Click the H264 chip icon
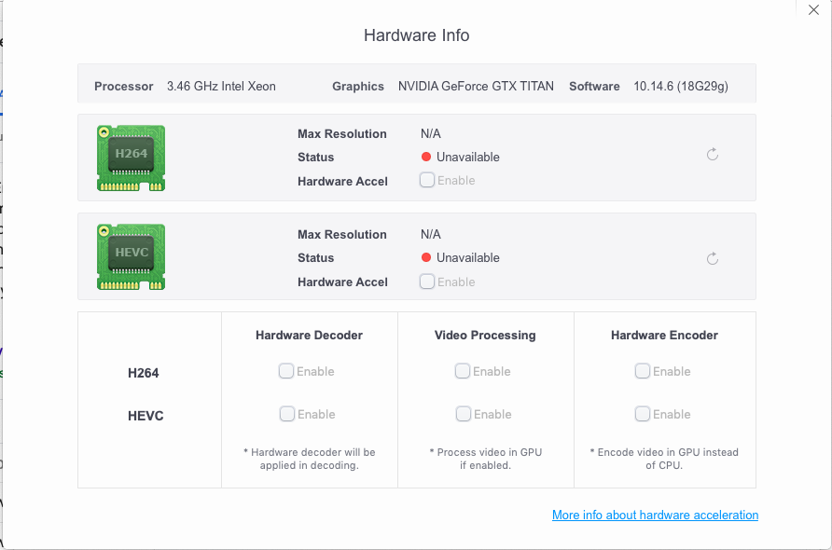This screenshot has height=550, width=832. [132, 158]
